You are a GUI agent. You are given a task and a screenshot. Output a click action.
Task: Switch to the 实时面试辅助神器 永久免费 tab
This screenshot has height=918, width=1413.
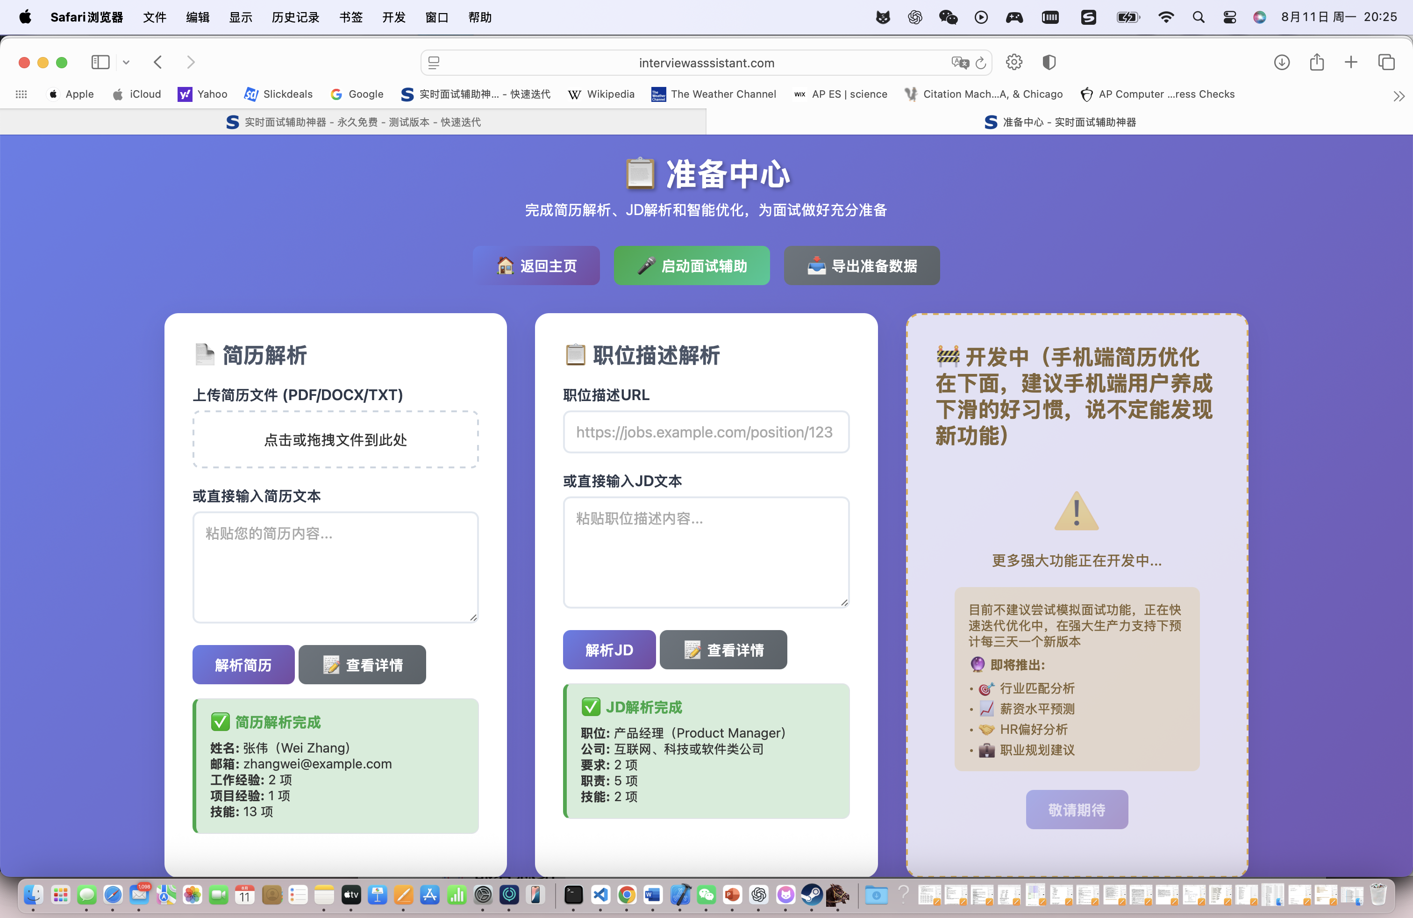point(353,122)
